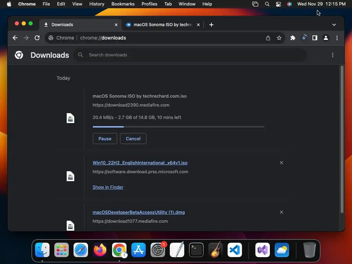Viewport: 352px width, 264px height.
Task: Click the download progress bar
Action: point(178,127)
